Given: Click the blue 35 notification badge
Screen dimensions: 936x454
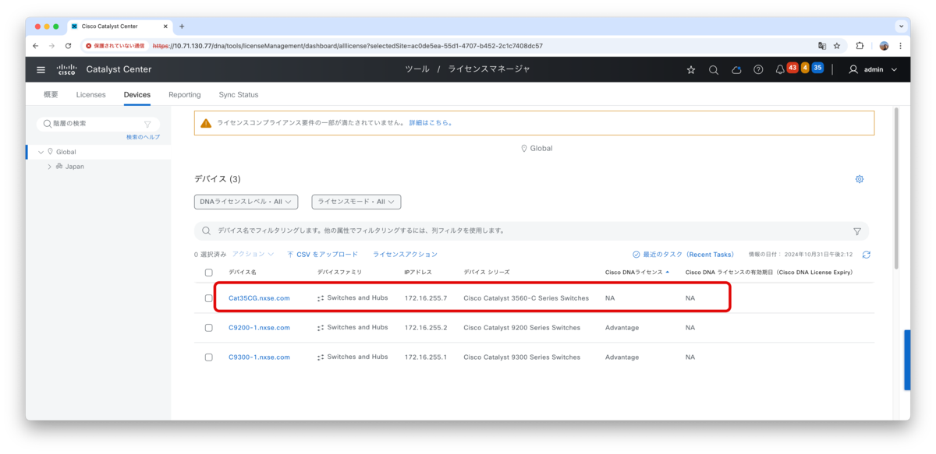Looking at the screenshot, I should 817,68.
